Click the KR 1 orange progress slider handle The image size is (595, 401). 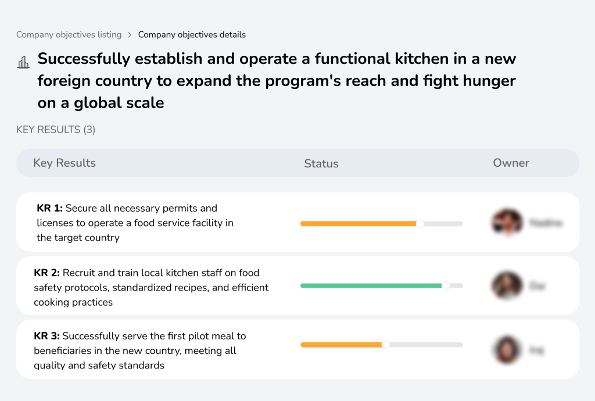420,223
